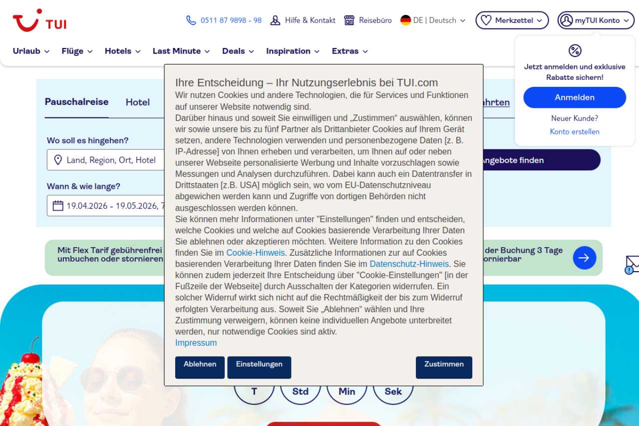Image resolution: width=639 pixels, height=426 pixels.
Task: Click the destination input field
Action: [x=106, y=160]
